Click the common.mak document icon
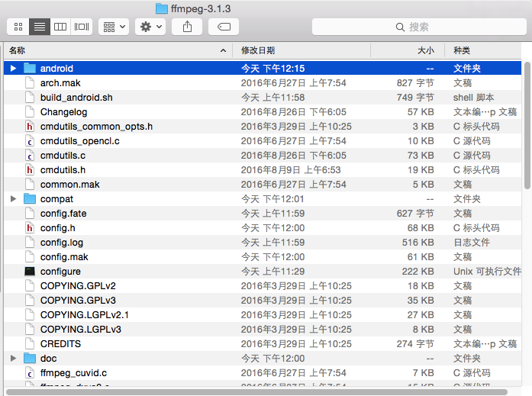The height and width of the screenshot is (396, 532). pyautogui.click(x=30, y=185)
